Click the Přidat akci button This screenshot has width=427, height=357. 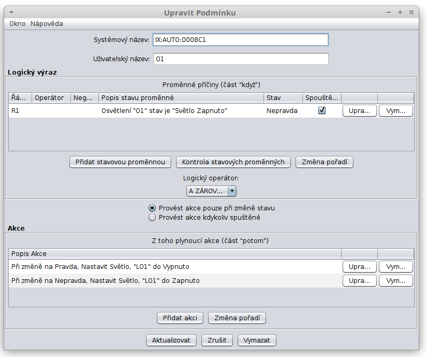180,318
